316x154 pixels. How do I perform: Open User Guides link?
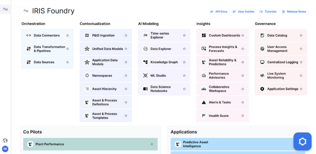click(x=243, y=12)
